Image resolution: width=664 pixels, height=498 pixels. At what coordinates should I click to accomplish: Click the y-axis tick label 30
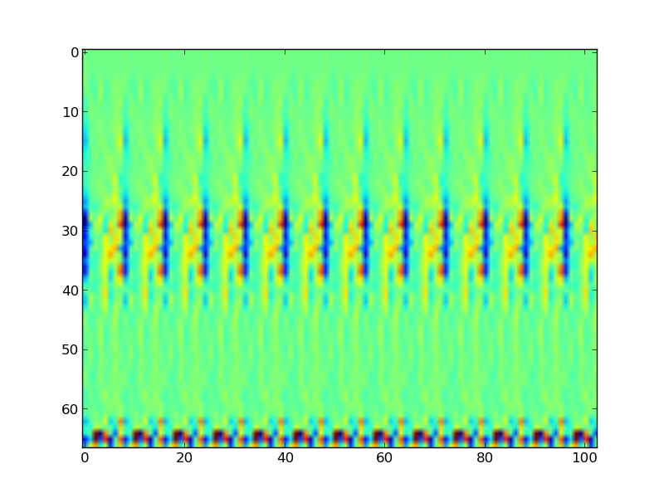pos(71,232)
